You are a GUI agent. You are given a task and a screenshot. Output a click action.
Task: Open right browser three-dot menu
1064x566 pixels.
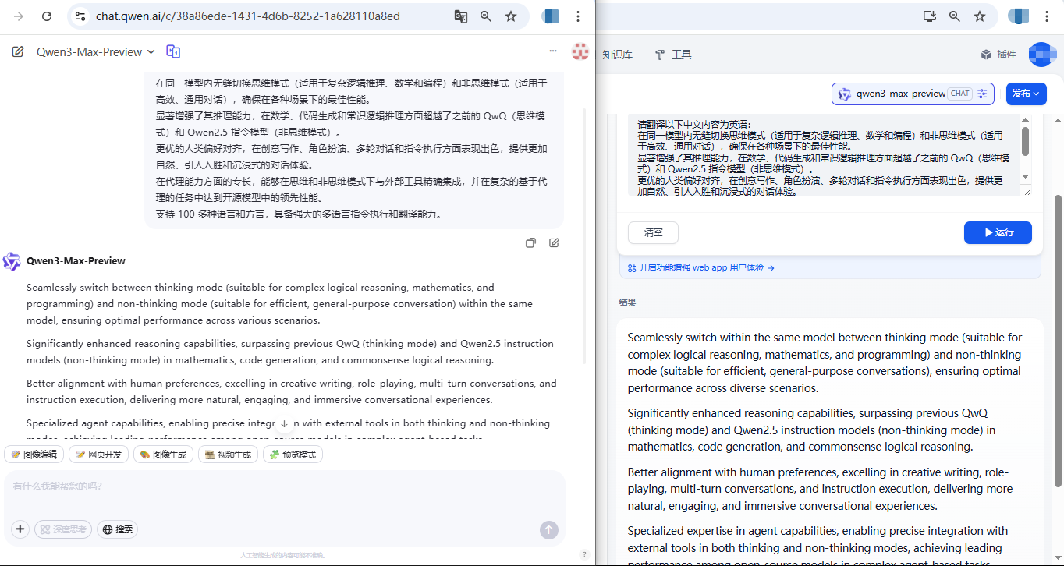tap(1045, 16)
